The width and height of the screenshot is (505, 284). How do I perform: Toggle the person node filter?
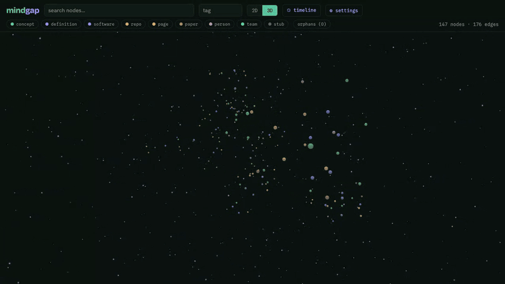click(220, 24)
